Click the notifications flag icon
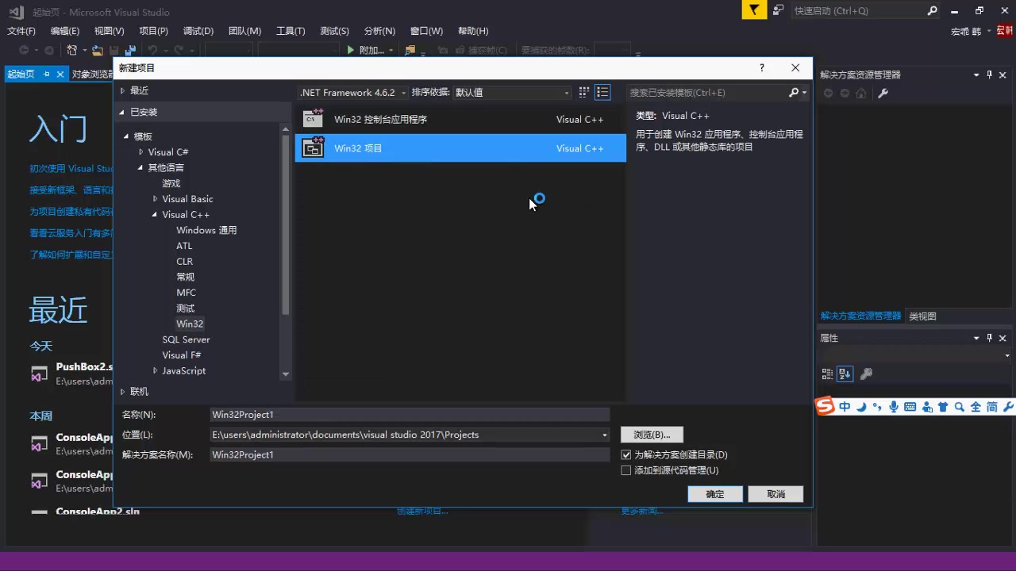Image resolution: width=1016 pixels, height=571 pixels. pyautogui.click(x=755, y=10)
